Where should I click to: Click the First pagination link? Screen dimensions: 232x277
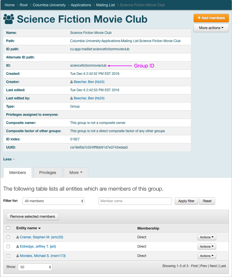(194, 266)
